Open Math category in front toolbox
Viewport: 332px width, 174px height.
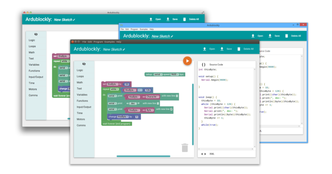click(x=80, y=82)
